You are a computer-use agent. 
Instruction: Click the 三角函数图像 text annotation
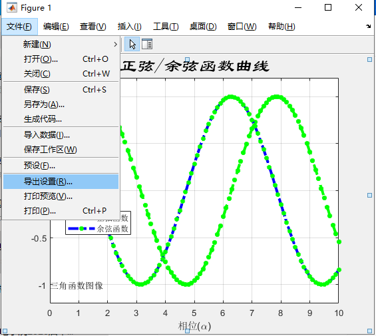coord(77,285)
